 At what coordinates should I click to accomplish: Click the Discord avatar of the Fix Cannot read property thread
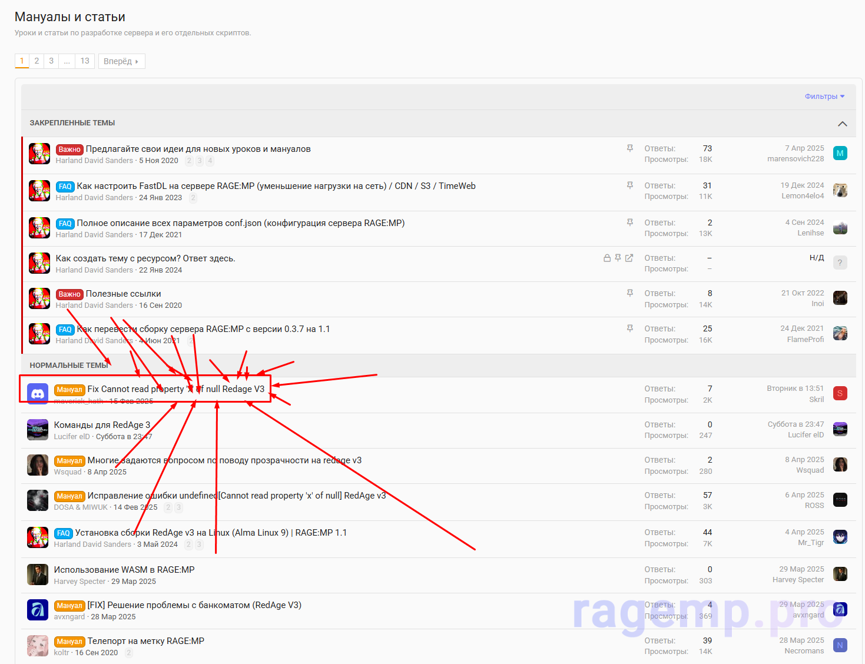pyautogui.click(x=38, y=394)
